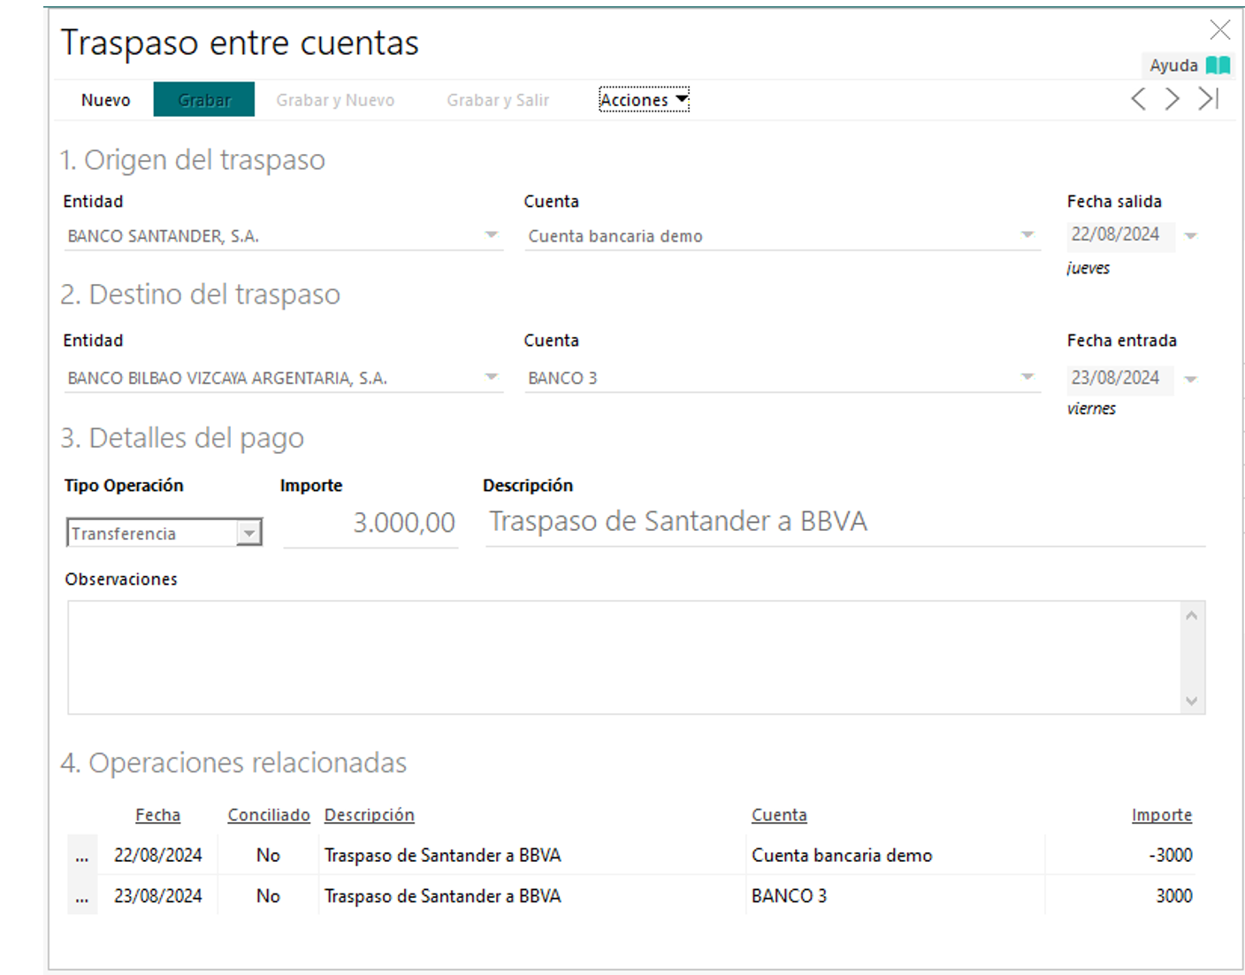Select the 22/08/2024 date cell
1245x975 pixels.
point(157,856)
